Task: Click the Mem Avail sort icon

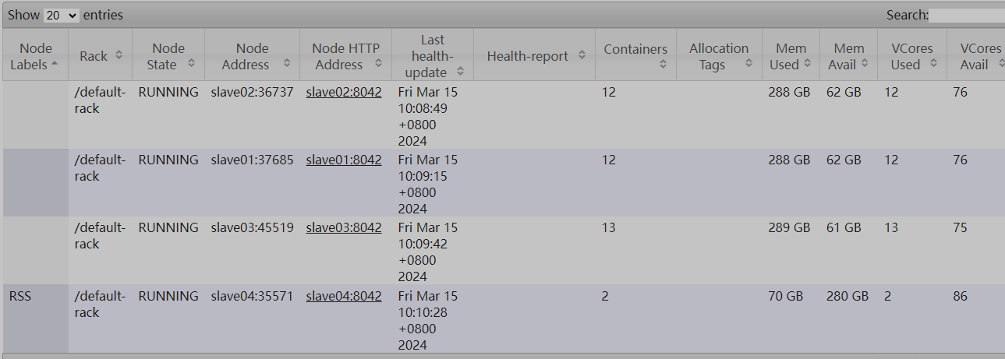Action: click(864, 64)
